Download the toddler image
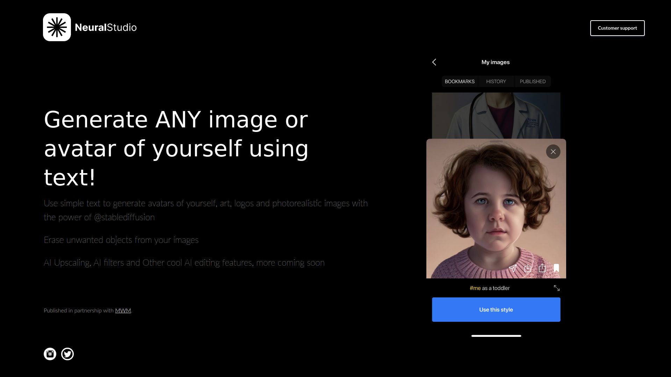671x377 pixels. (x=528, y=268)
